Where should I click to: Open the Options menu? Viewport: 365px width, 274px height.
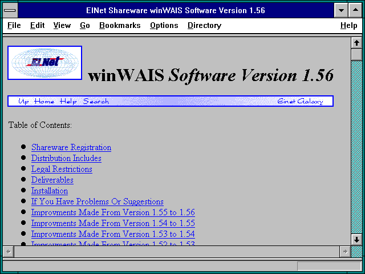[164, 25]
